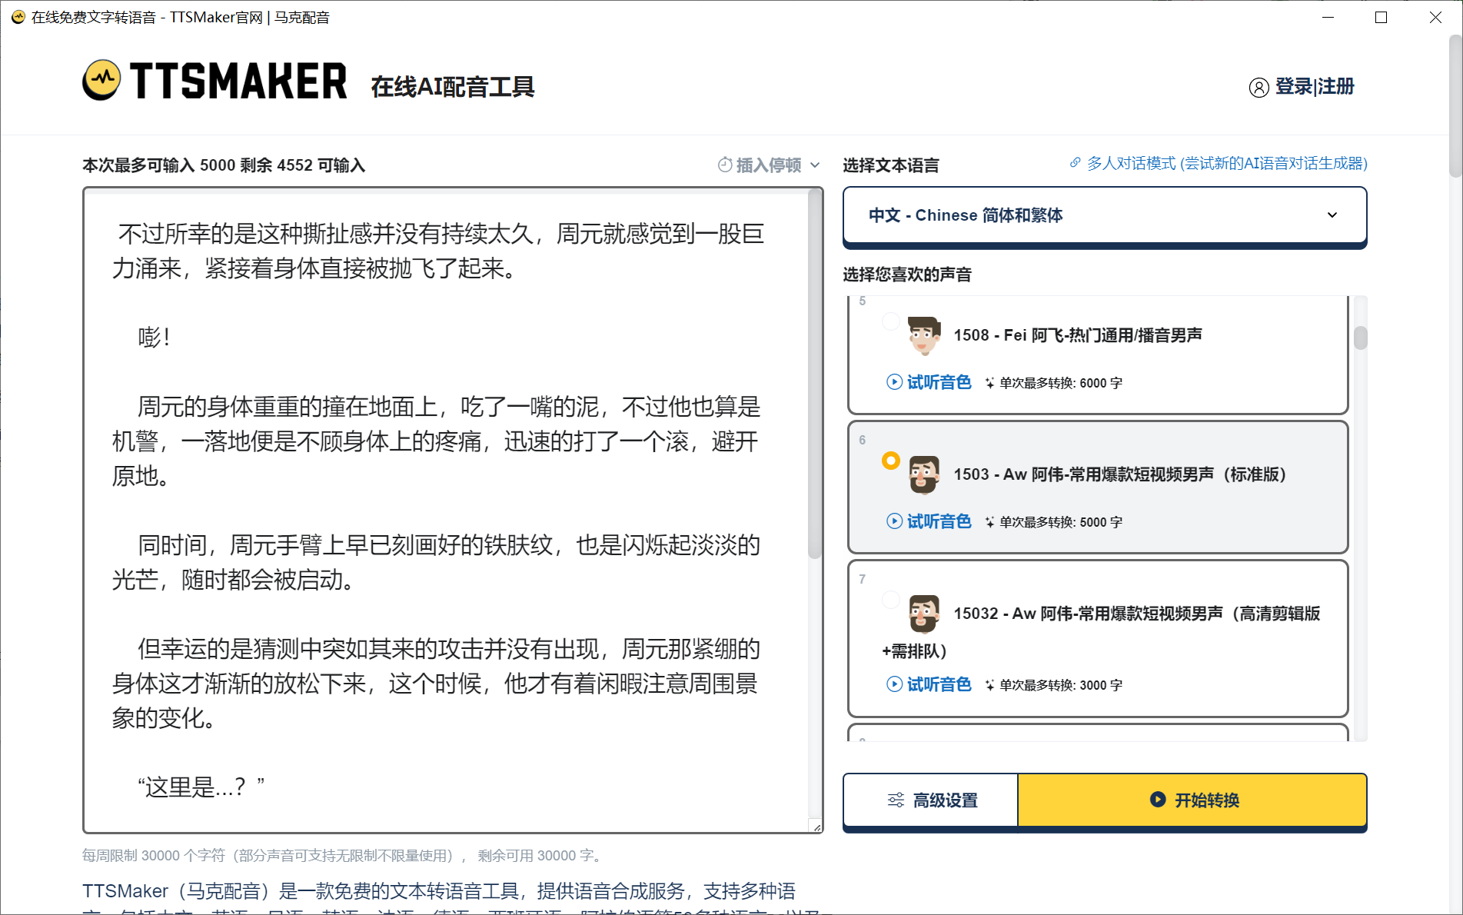Click 1503 - Aw 阿伟 标准版 voice title

tap(1120, 474)
